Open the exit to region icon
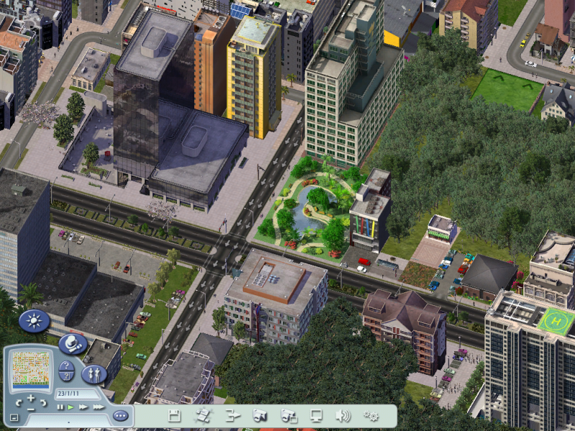Screen dimensions: 575x431 (231, 416)
